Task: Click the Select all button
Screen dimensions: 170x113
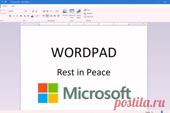Action: [88, 17]
